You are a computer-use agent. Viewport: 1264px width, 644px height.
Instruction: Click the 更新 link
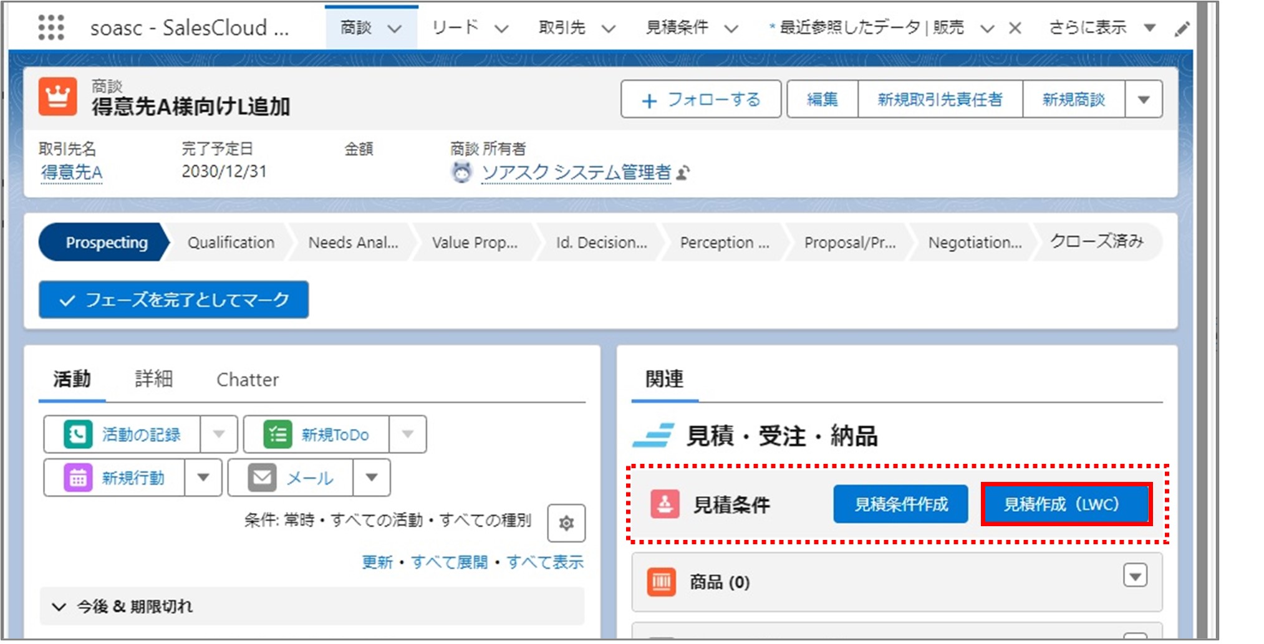point(377,562)
